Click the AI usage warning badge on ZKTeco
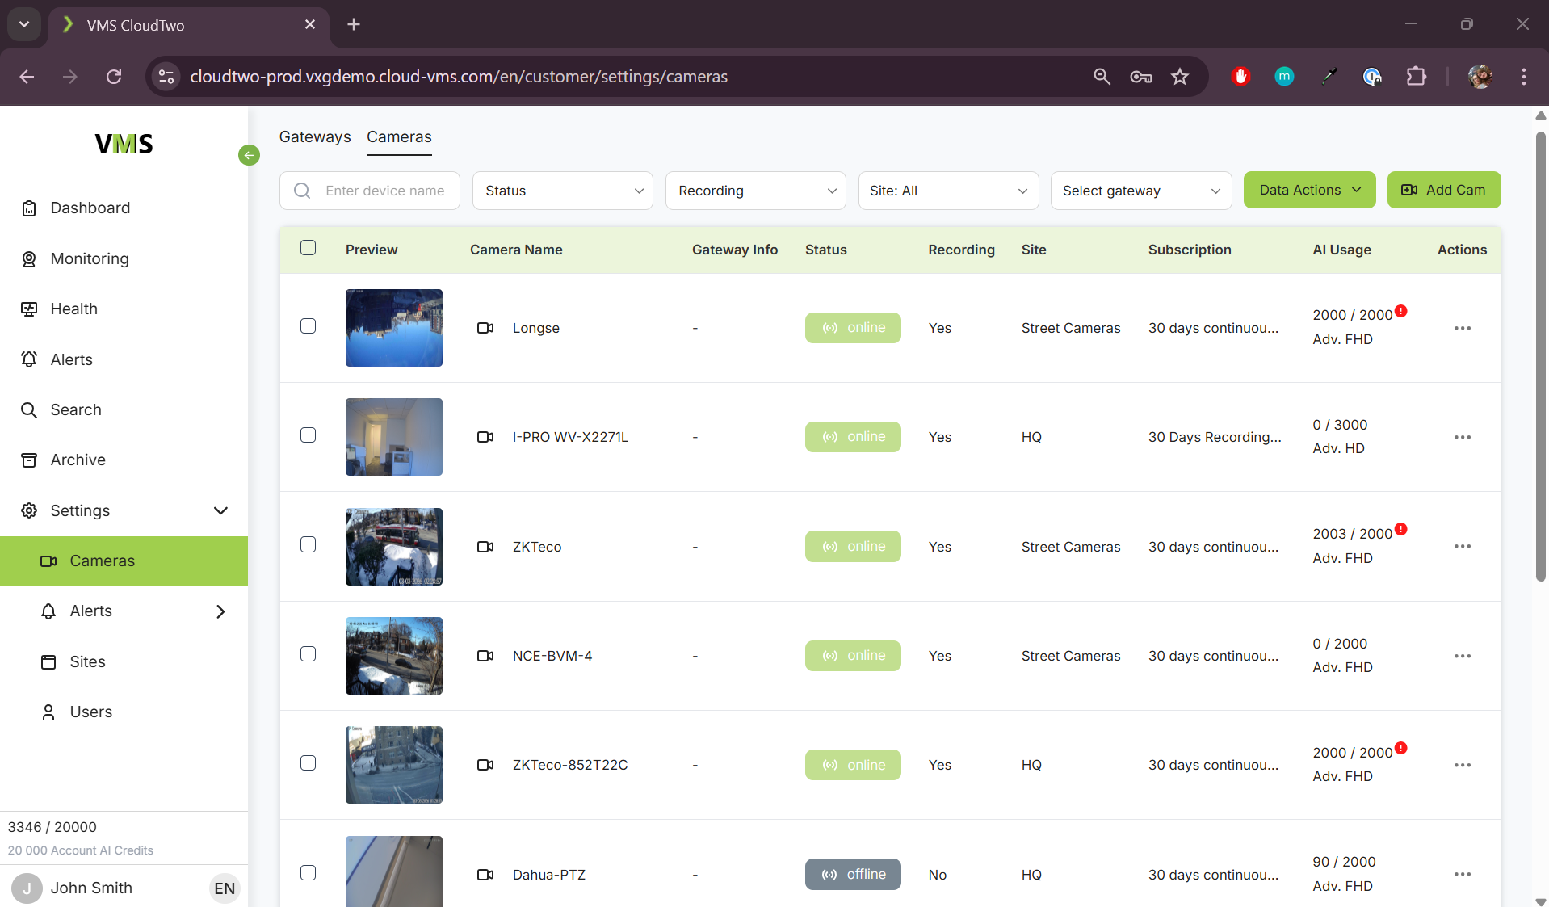This screenshot has width=1549, height=907. pos(1401,529)
